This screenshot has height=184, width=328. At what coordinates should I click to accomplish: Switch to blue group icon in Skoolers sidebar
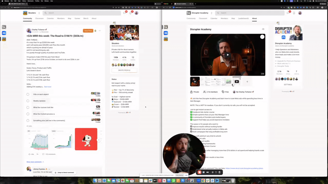[x=4, y=33]
